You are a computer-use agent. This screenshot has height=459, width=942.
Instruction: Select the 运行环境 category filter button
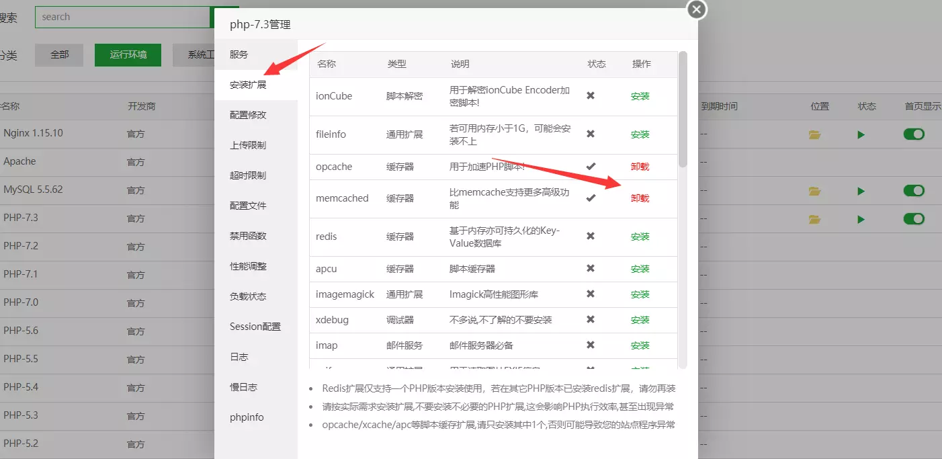pos(128,54)
